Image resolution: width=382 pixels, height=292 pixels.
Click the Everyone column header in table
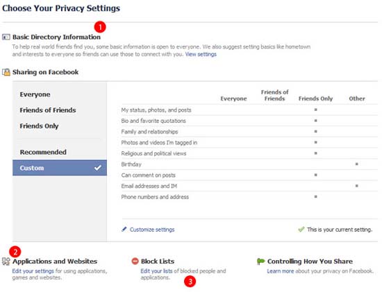pyautogui.click(x=233, y=98)
